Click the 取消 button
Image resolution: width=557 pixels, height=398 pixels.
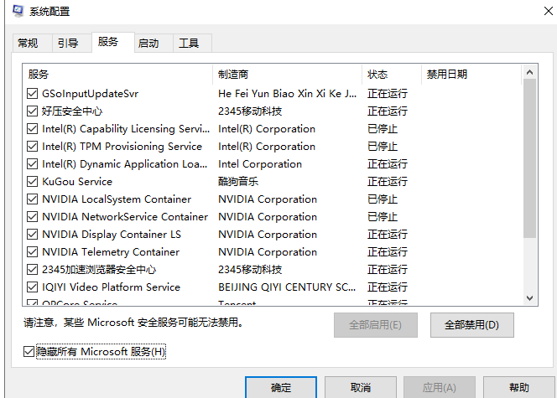pyautogui.click(x=360, y=387)
